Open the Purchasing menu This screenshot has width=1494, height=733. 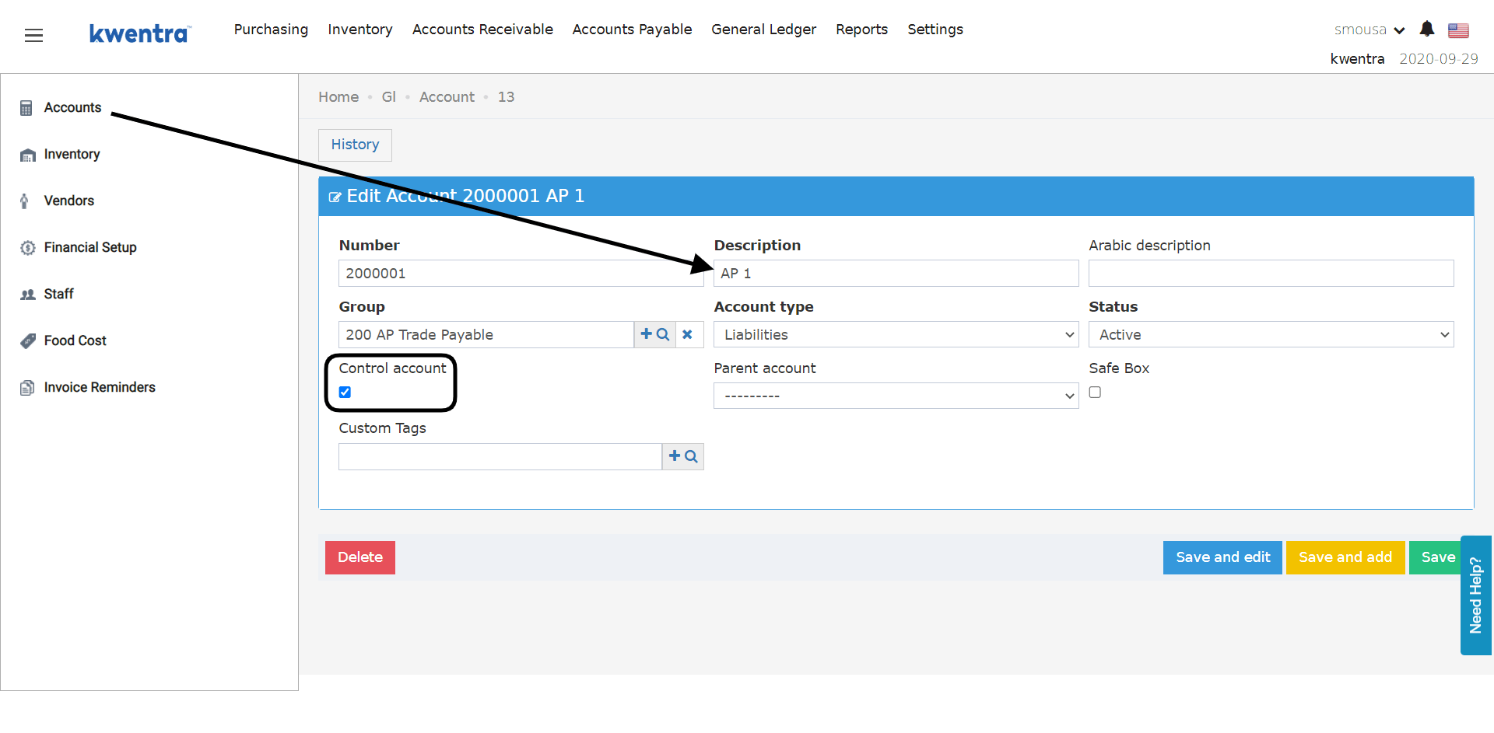pyautogui.click(x=271, y=30)
